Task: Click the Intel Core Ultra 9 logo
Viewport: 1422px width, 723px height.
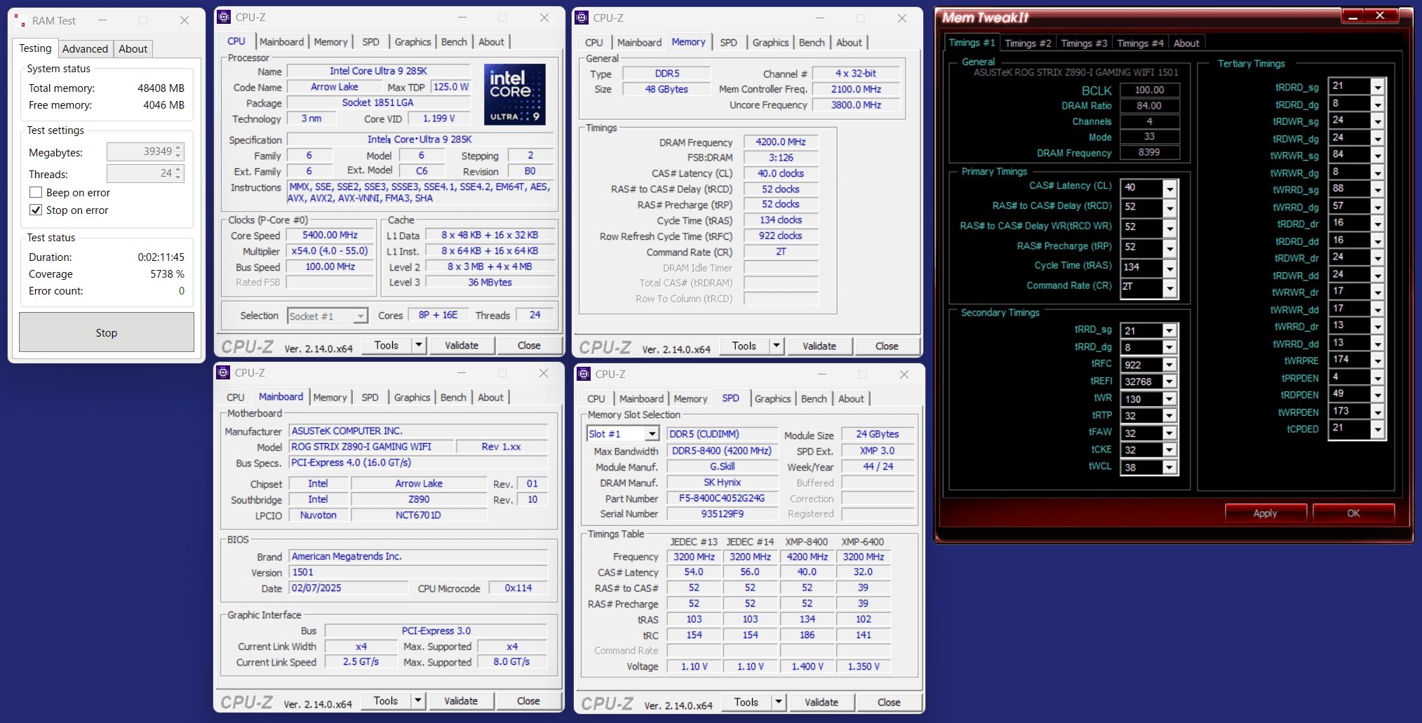Action: click(x=515, y=95)
